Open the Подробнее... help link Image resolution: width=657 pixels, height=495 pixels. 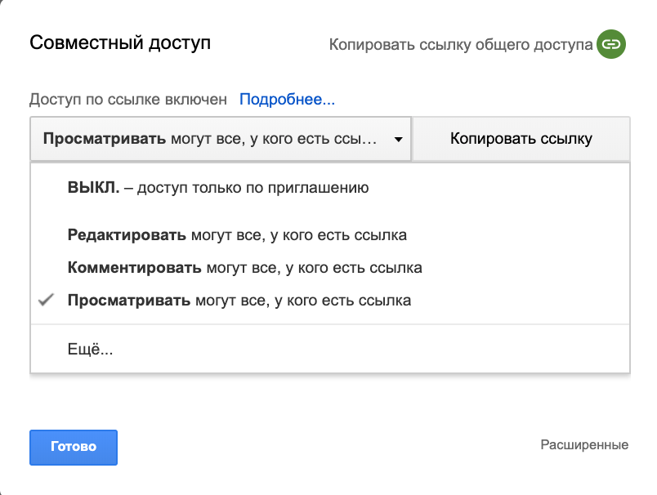coord(287,100)
